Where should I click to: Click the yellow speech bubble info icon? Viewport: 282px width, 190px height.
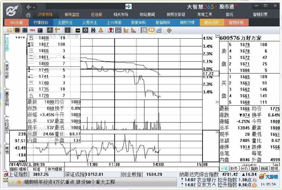click(151, 30)
